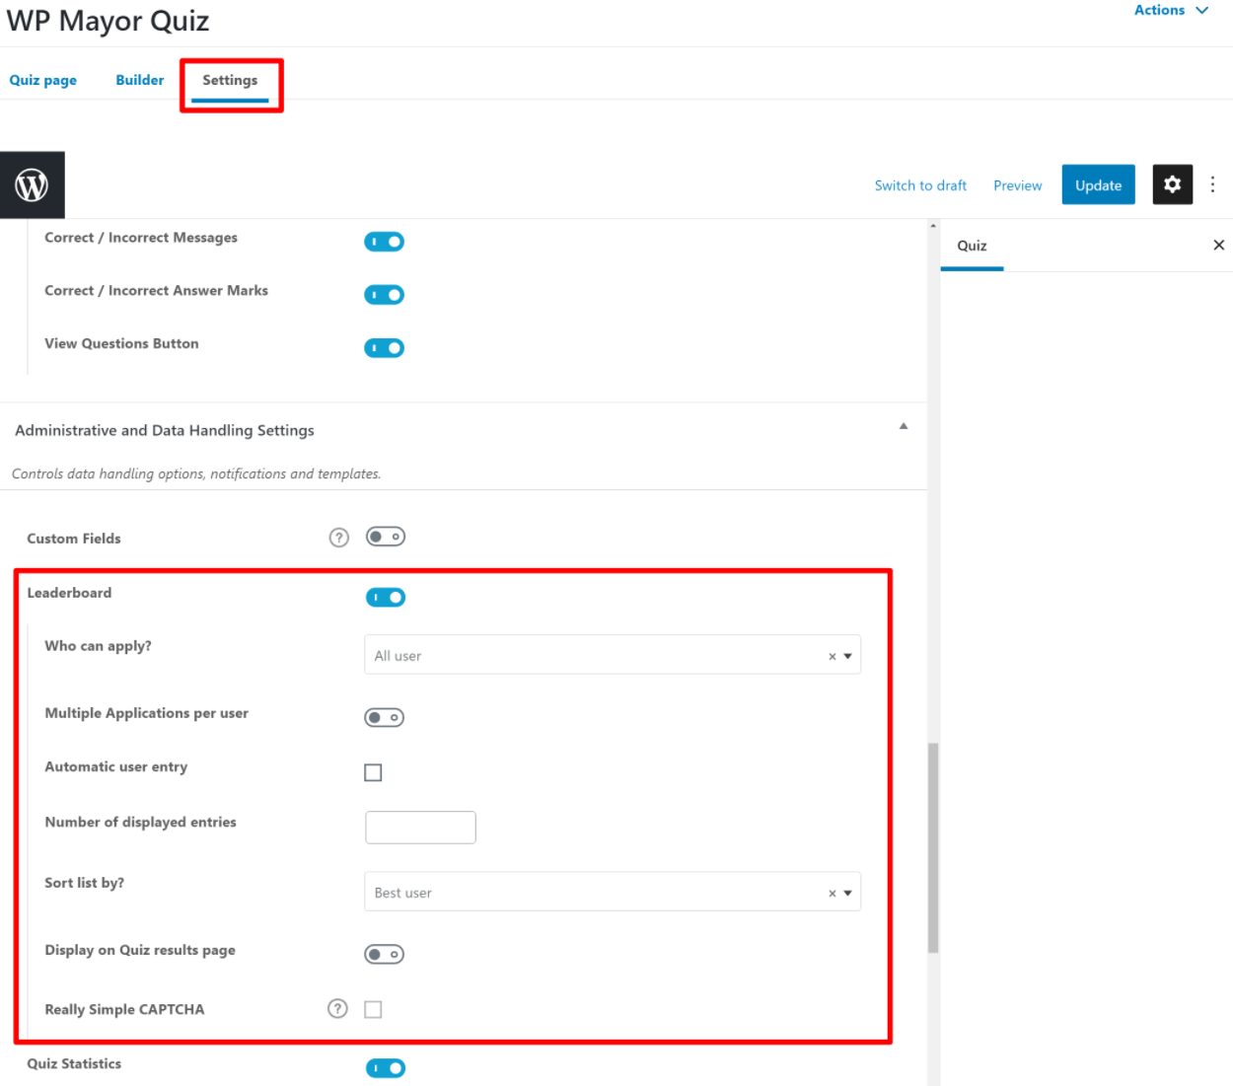Click the 'Multiple Applications per user' label
1233x1086 pixels.
(146, 713)
